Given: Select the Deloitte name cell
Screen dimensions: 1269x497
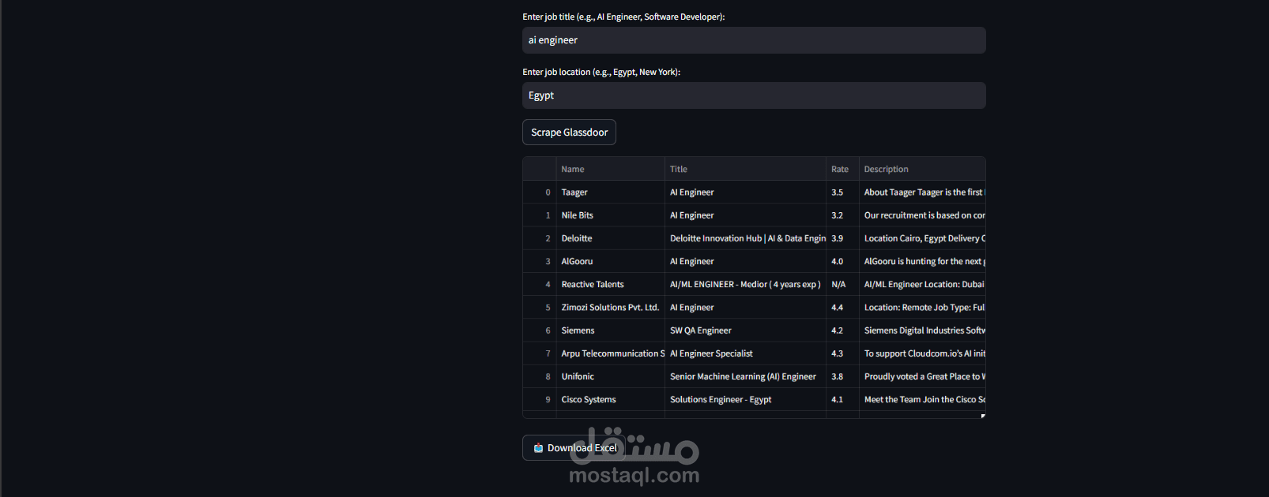Looking at the screenshot, I should click(x=610, y=238).
